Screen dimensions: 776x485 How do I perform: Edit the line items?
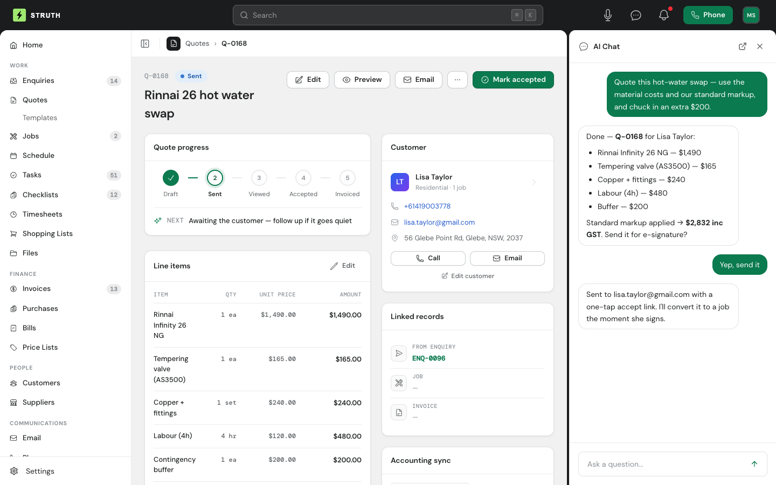(343, 266)
